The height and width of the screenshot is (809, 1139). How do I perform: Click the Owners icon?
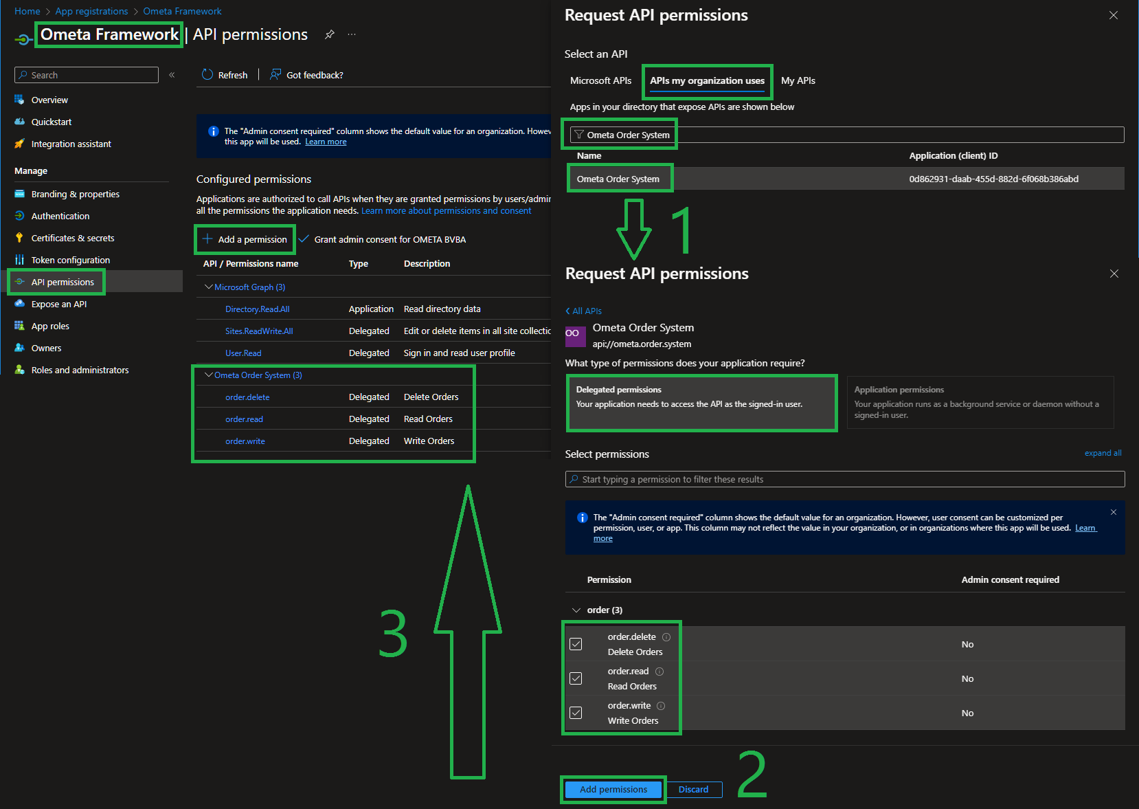[x=19, y=348]
